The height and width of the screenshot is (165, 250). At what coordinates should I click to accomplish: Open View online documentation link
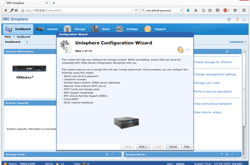(213, 104)
